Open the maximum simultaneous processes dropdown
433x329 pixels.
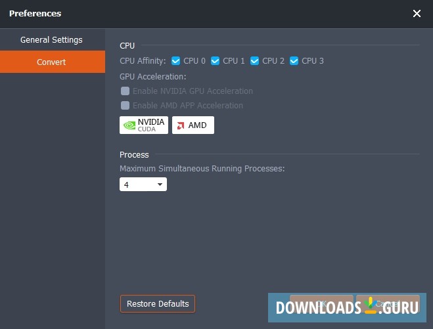point(143,184)
